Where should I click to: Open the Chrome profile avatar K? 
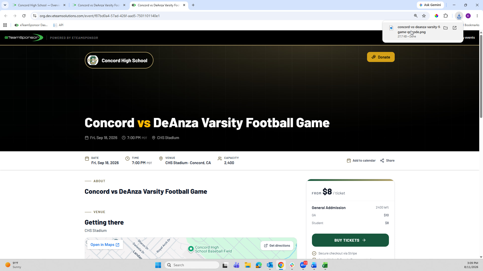[468, 16]
